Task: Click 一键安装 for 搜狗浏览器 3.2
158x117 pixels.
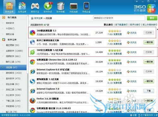Action: [x=149, y=81]
